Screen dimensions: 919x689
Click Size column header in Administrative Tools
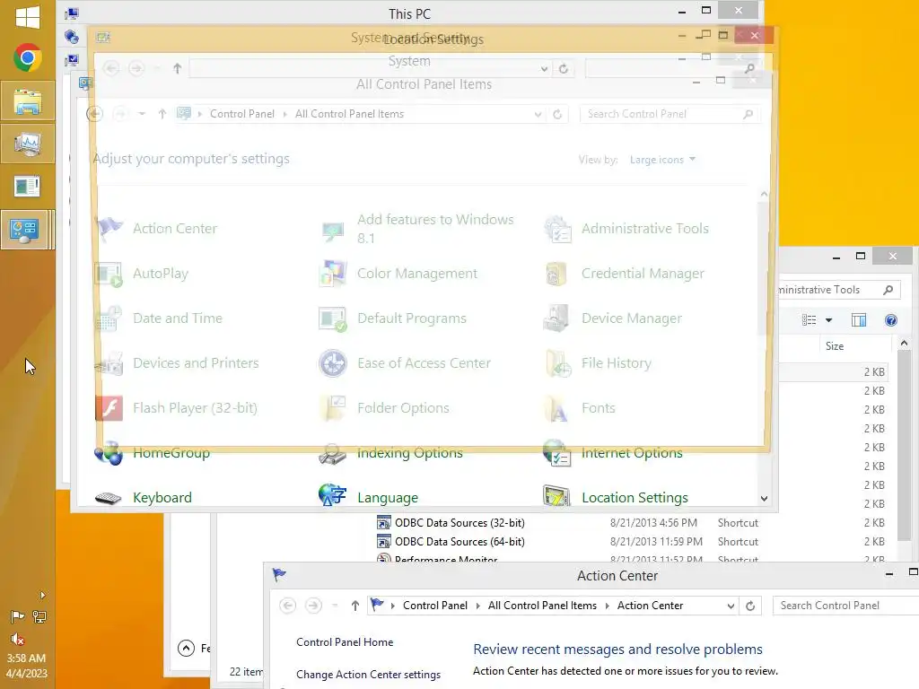pyautogui.click(x=835, y=346)
